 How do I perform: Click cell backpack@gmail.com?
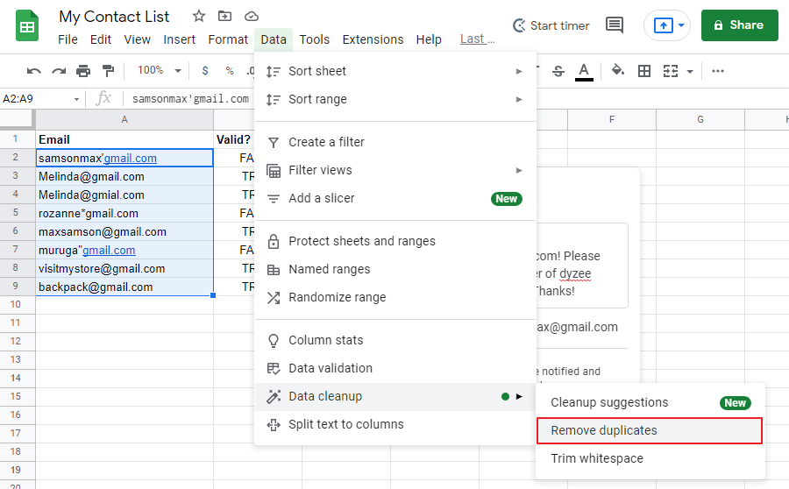coord(124,287)
